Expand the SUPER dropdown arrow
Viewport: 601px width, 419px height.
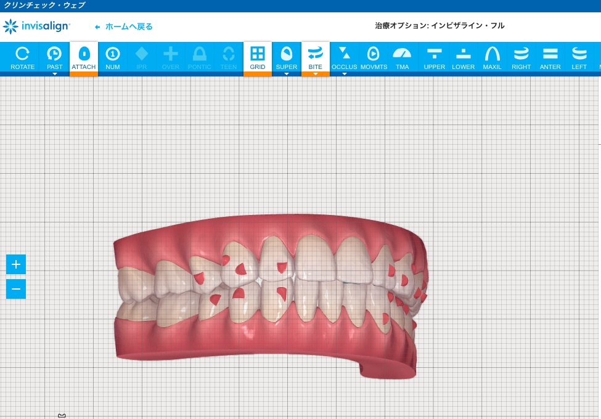click(x=286, y=74)
